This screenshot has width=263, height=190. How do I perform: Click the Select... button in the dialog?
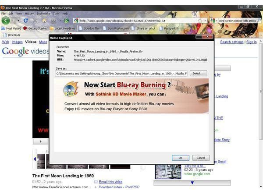[198, 74]
